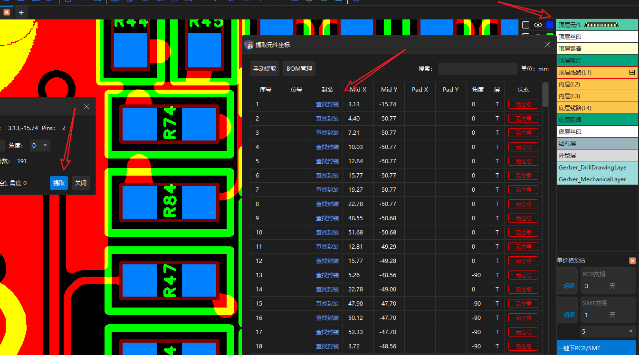Close the small extraction popup with X
639x355 pixels.
click(x=86, y=106)
